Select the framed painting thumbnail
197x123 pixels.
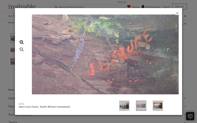click(158, 105)
